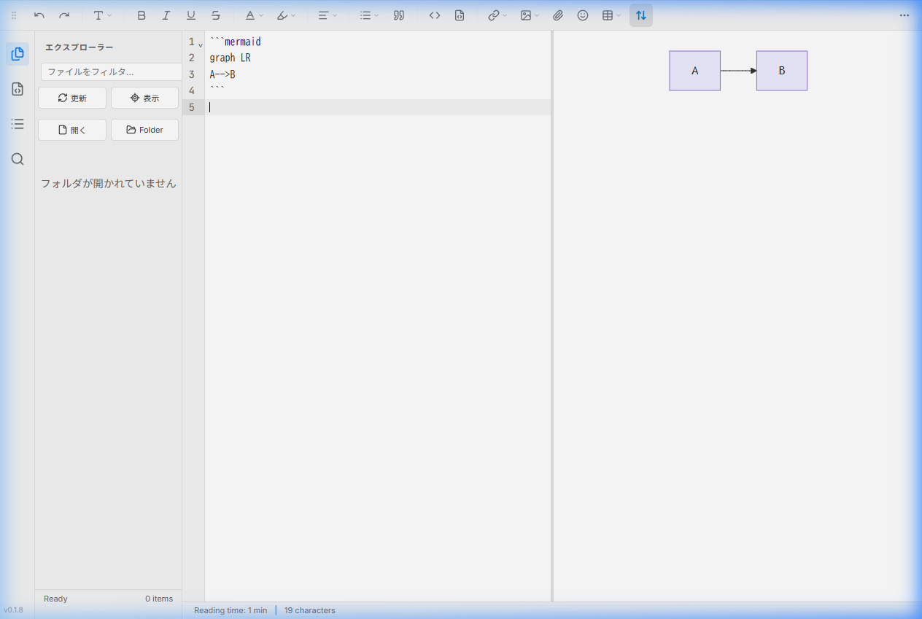Image resolution: width=922 pixels, height=619 pixels.
Task: Click the '0 items' status text
Action: [159, 599]
